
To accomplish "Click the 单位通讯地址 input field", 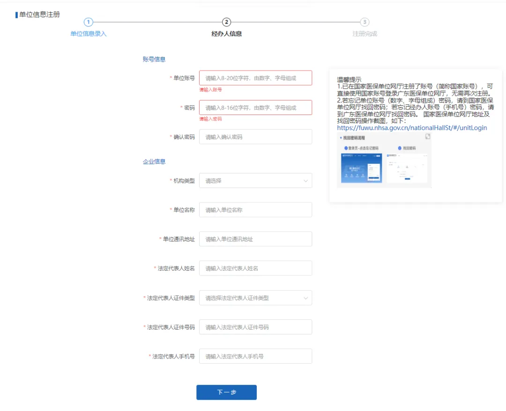I will coord(255,239).
